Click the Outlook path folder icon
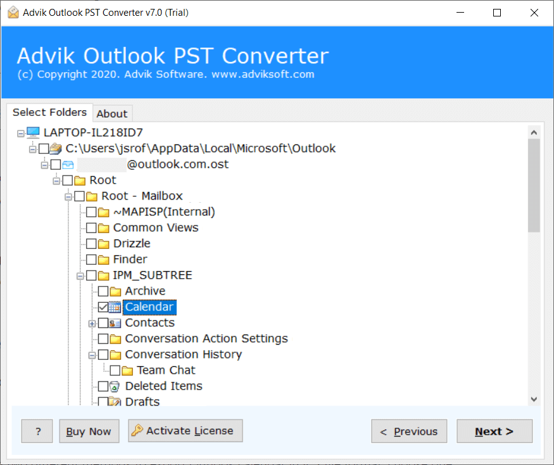 coord(56,149)
